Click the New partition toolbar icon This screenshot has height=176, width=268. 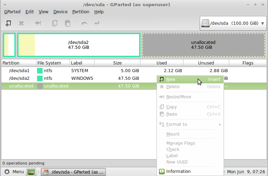[x=8, y=23]
